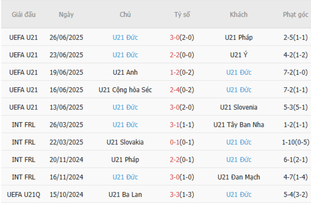Open the U21 Slovakia team link

point(125,142)
